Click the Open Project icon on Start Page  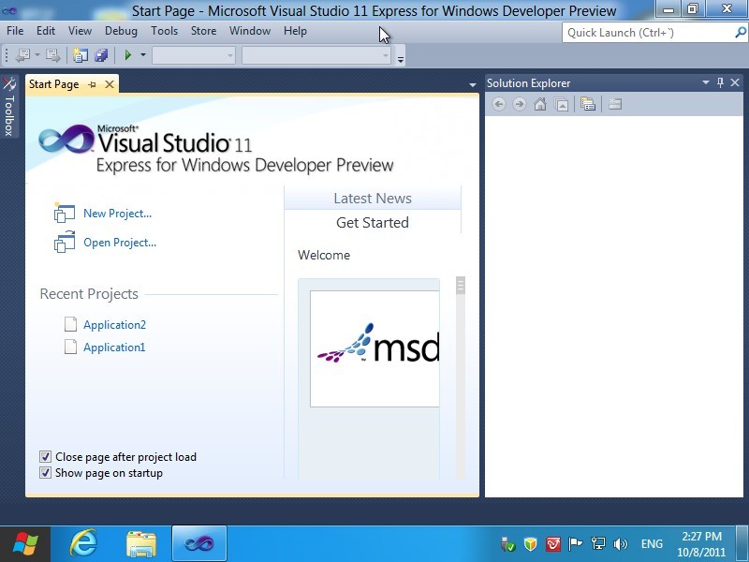[x=64, y=242]
